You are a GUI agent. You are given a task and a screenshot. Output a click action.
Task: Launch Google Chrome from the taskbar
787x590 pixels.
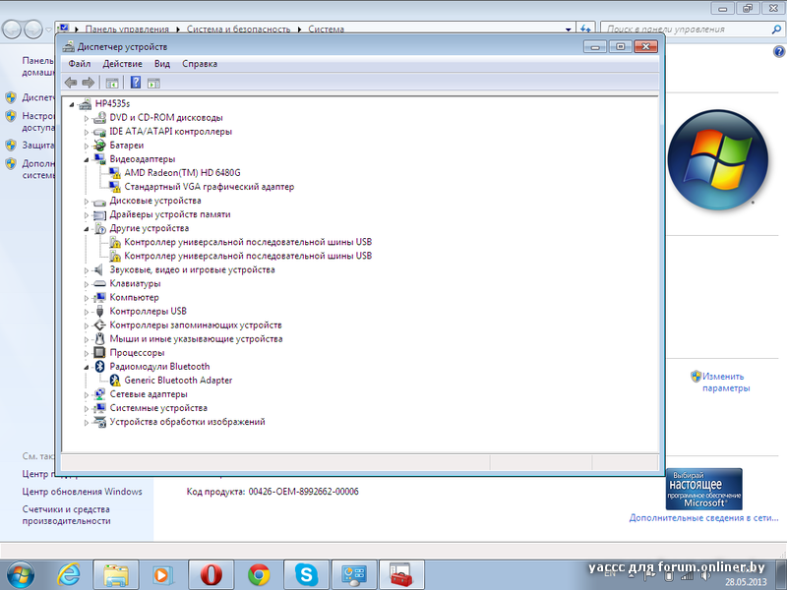point(259,575)
